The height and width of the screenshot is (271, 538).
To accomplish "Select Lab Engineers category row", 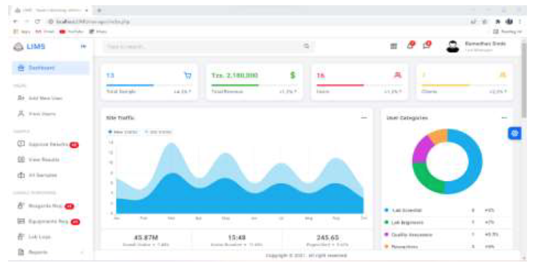I will 446,222.
